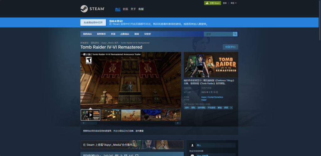321x156 pixels.
Task: Click the Xbox controller support link
Action: 216,155
